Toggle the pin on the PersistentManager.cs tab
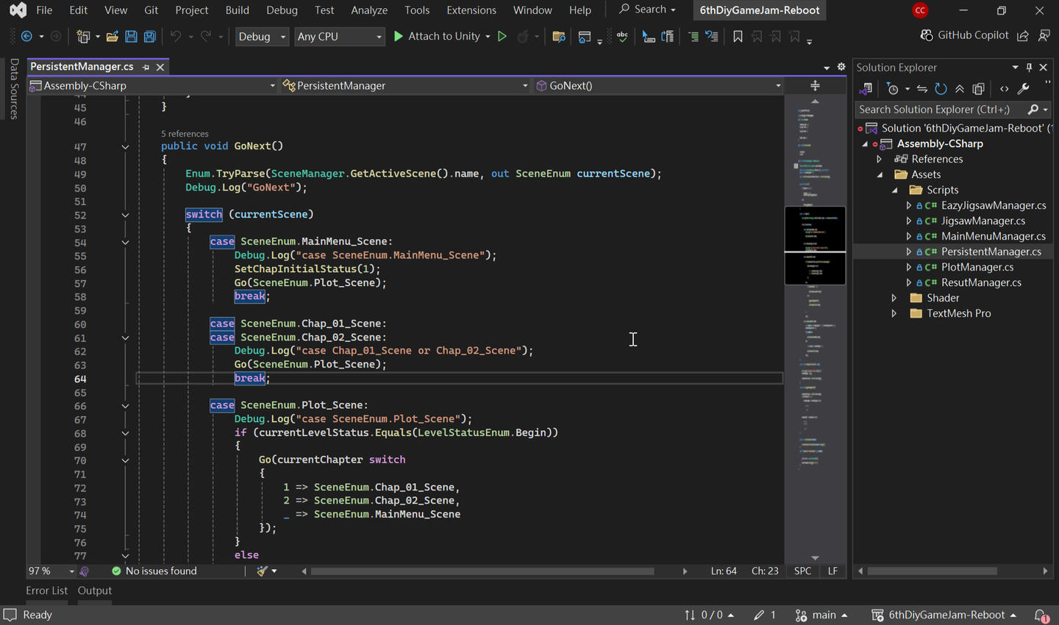The image size is (1059, 625). 146,67
